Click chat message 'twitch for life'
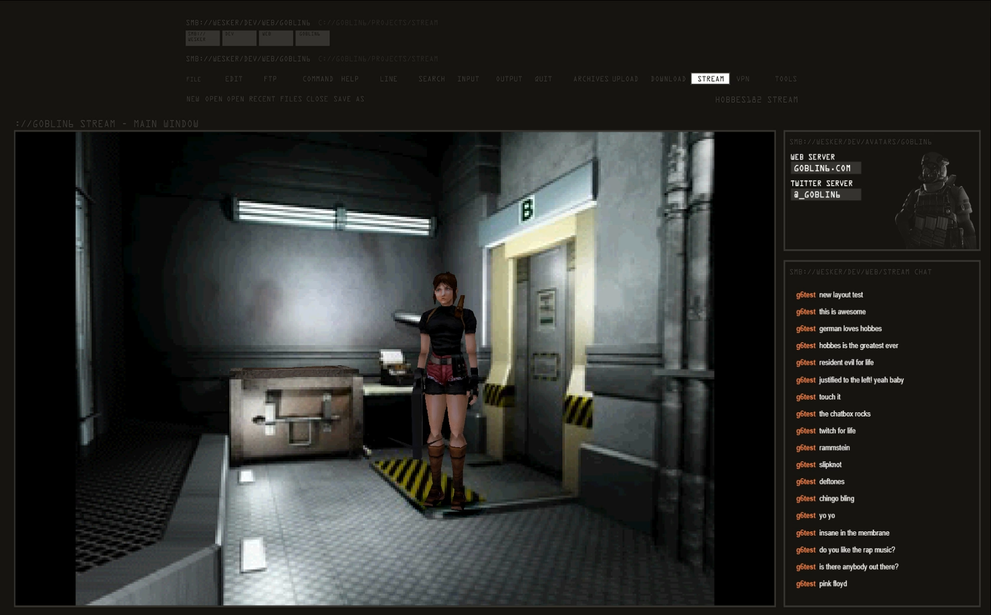 coord(837,431)
